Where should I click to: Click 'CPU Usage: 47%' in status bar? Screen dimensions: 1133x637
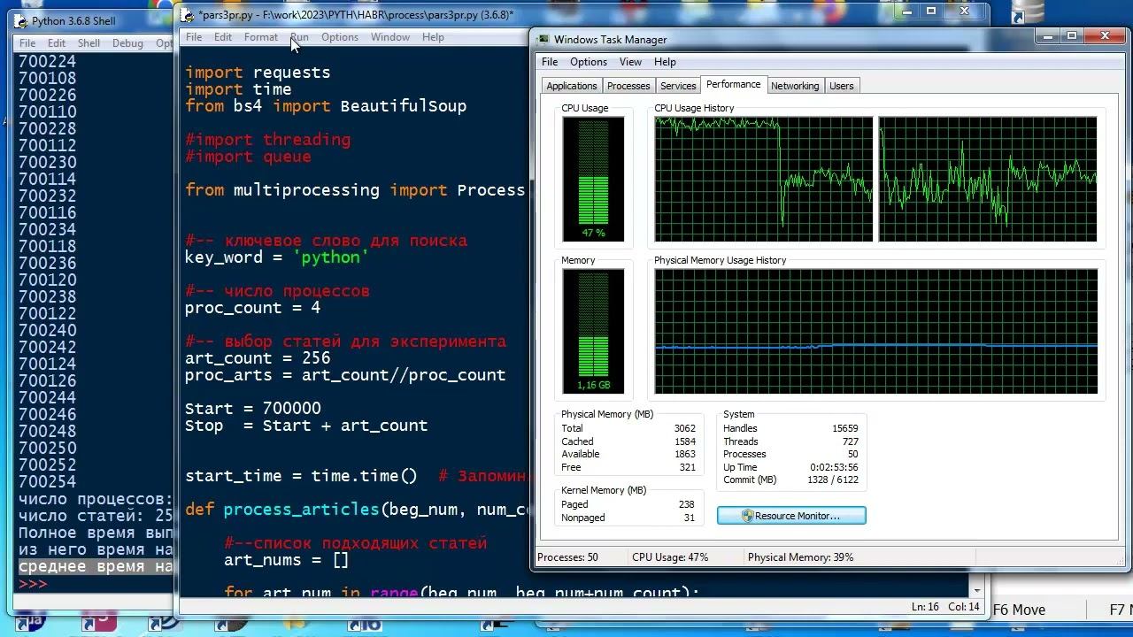click(x=670, y=557)
